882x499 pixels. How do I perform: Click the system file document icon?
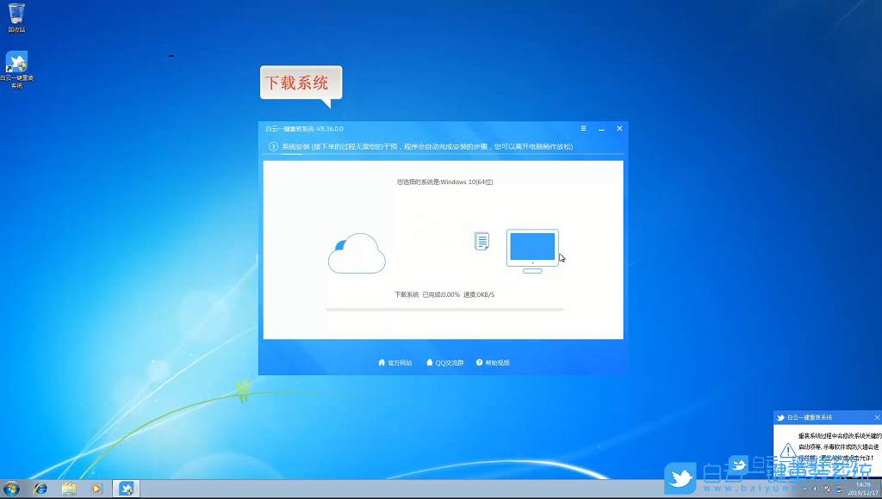tap(481, 243)
